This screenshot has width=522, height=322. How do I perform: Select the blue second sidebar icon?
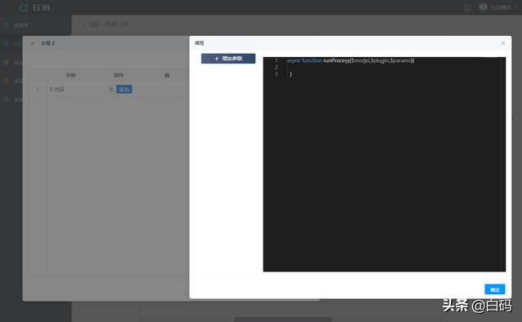(x=6, y=43)
